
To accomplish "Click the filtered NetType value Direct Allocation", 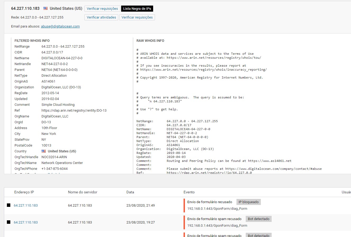I will (54, 76).
